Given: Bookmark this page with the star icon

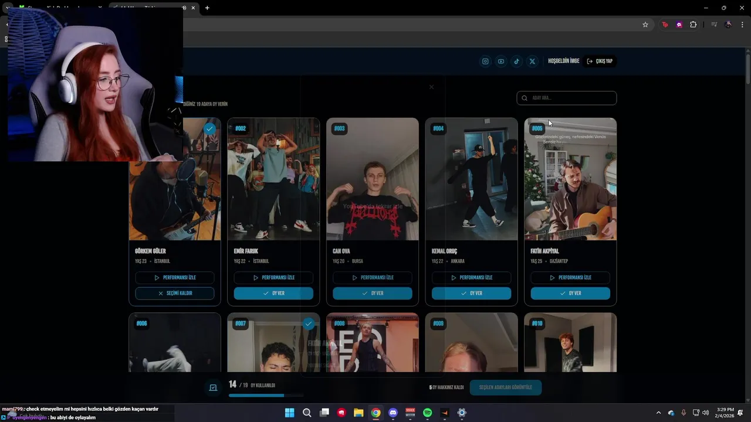Looking at the screenshot, I should pyautogui.click(x=645, y=25).
